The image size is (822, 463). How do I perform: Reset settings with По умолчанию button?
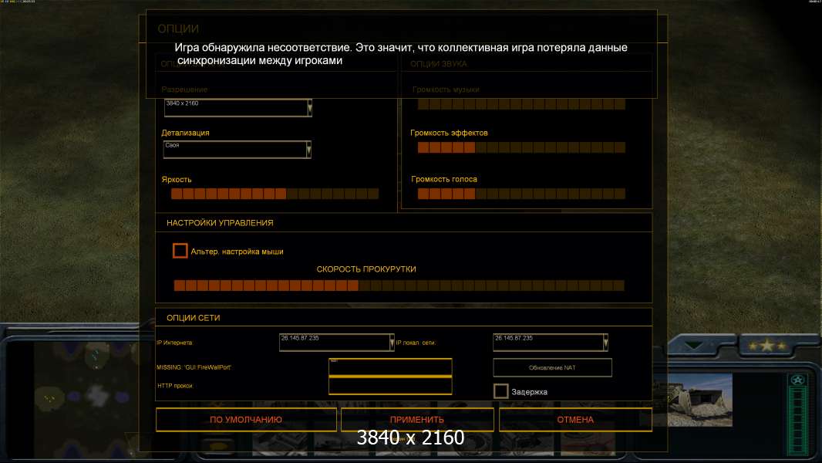(x=246, y=420)
